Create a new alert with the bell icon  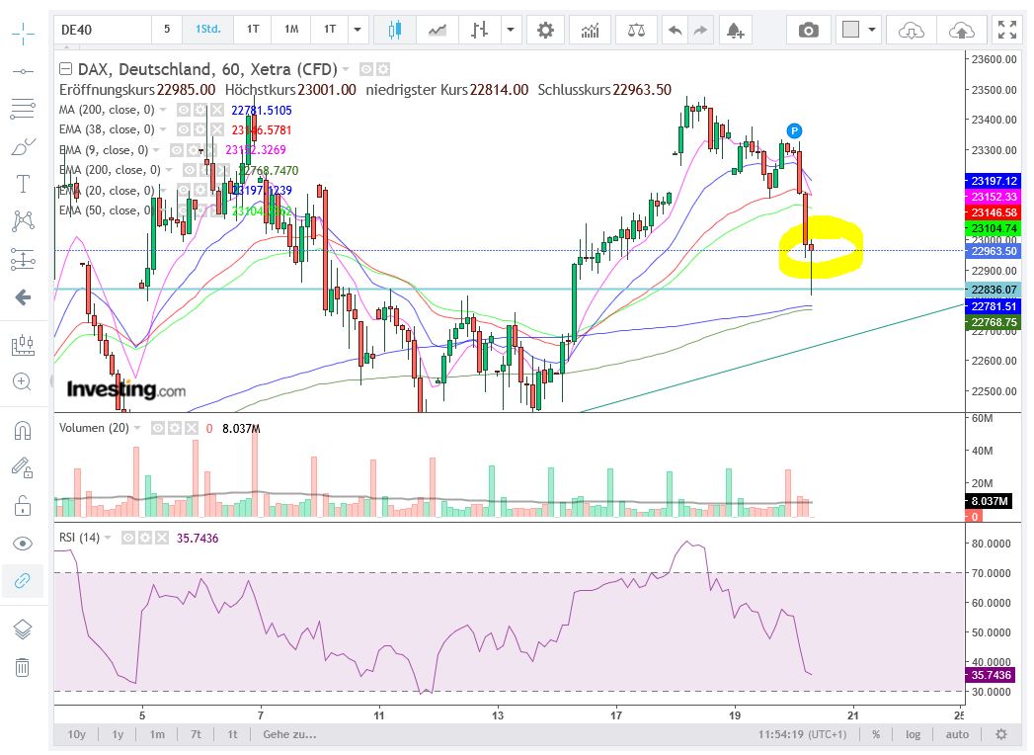735,32
